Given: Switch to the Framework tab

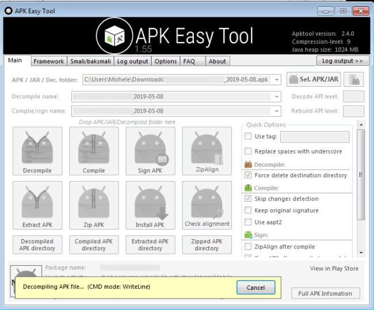Looking at the screenshot, I should pos(49,62).
